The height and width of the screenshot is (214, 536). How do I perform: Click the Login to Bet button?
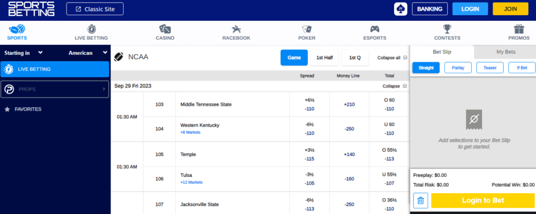(x=483, y=201)
